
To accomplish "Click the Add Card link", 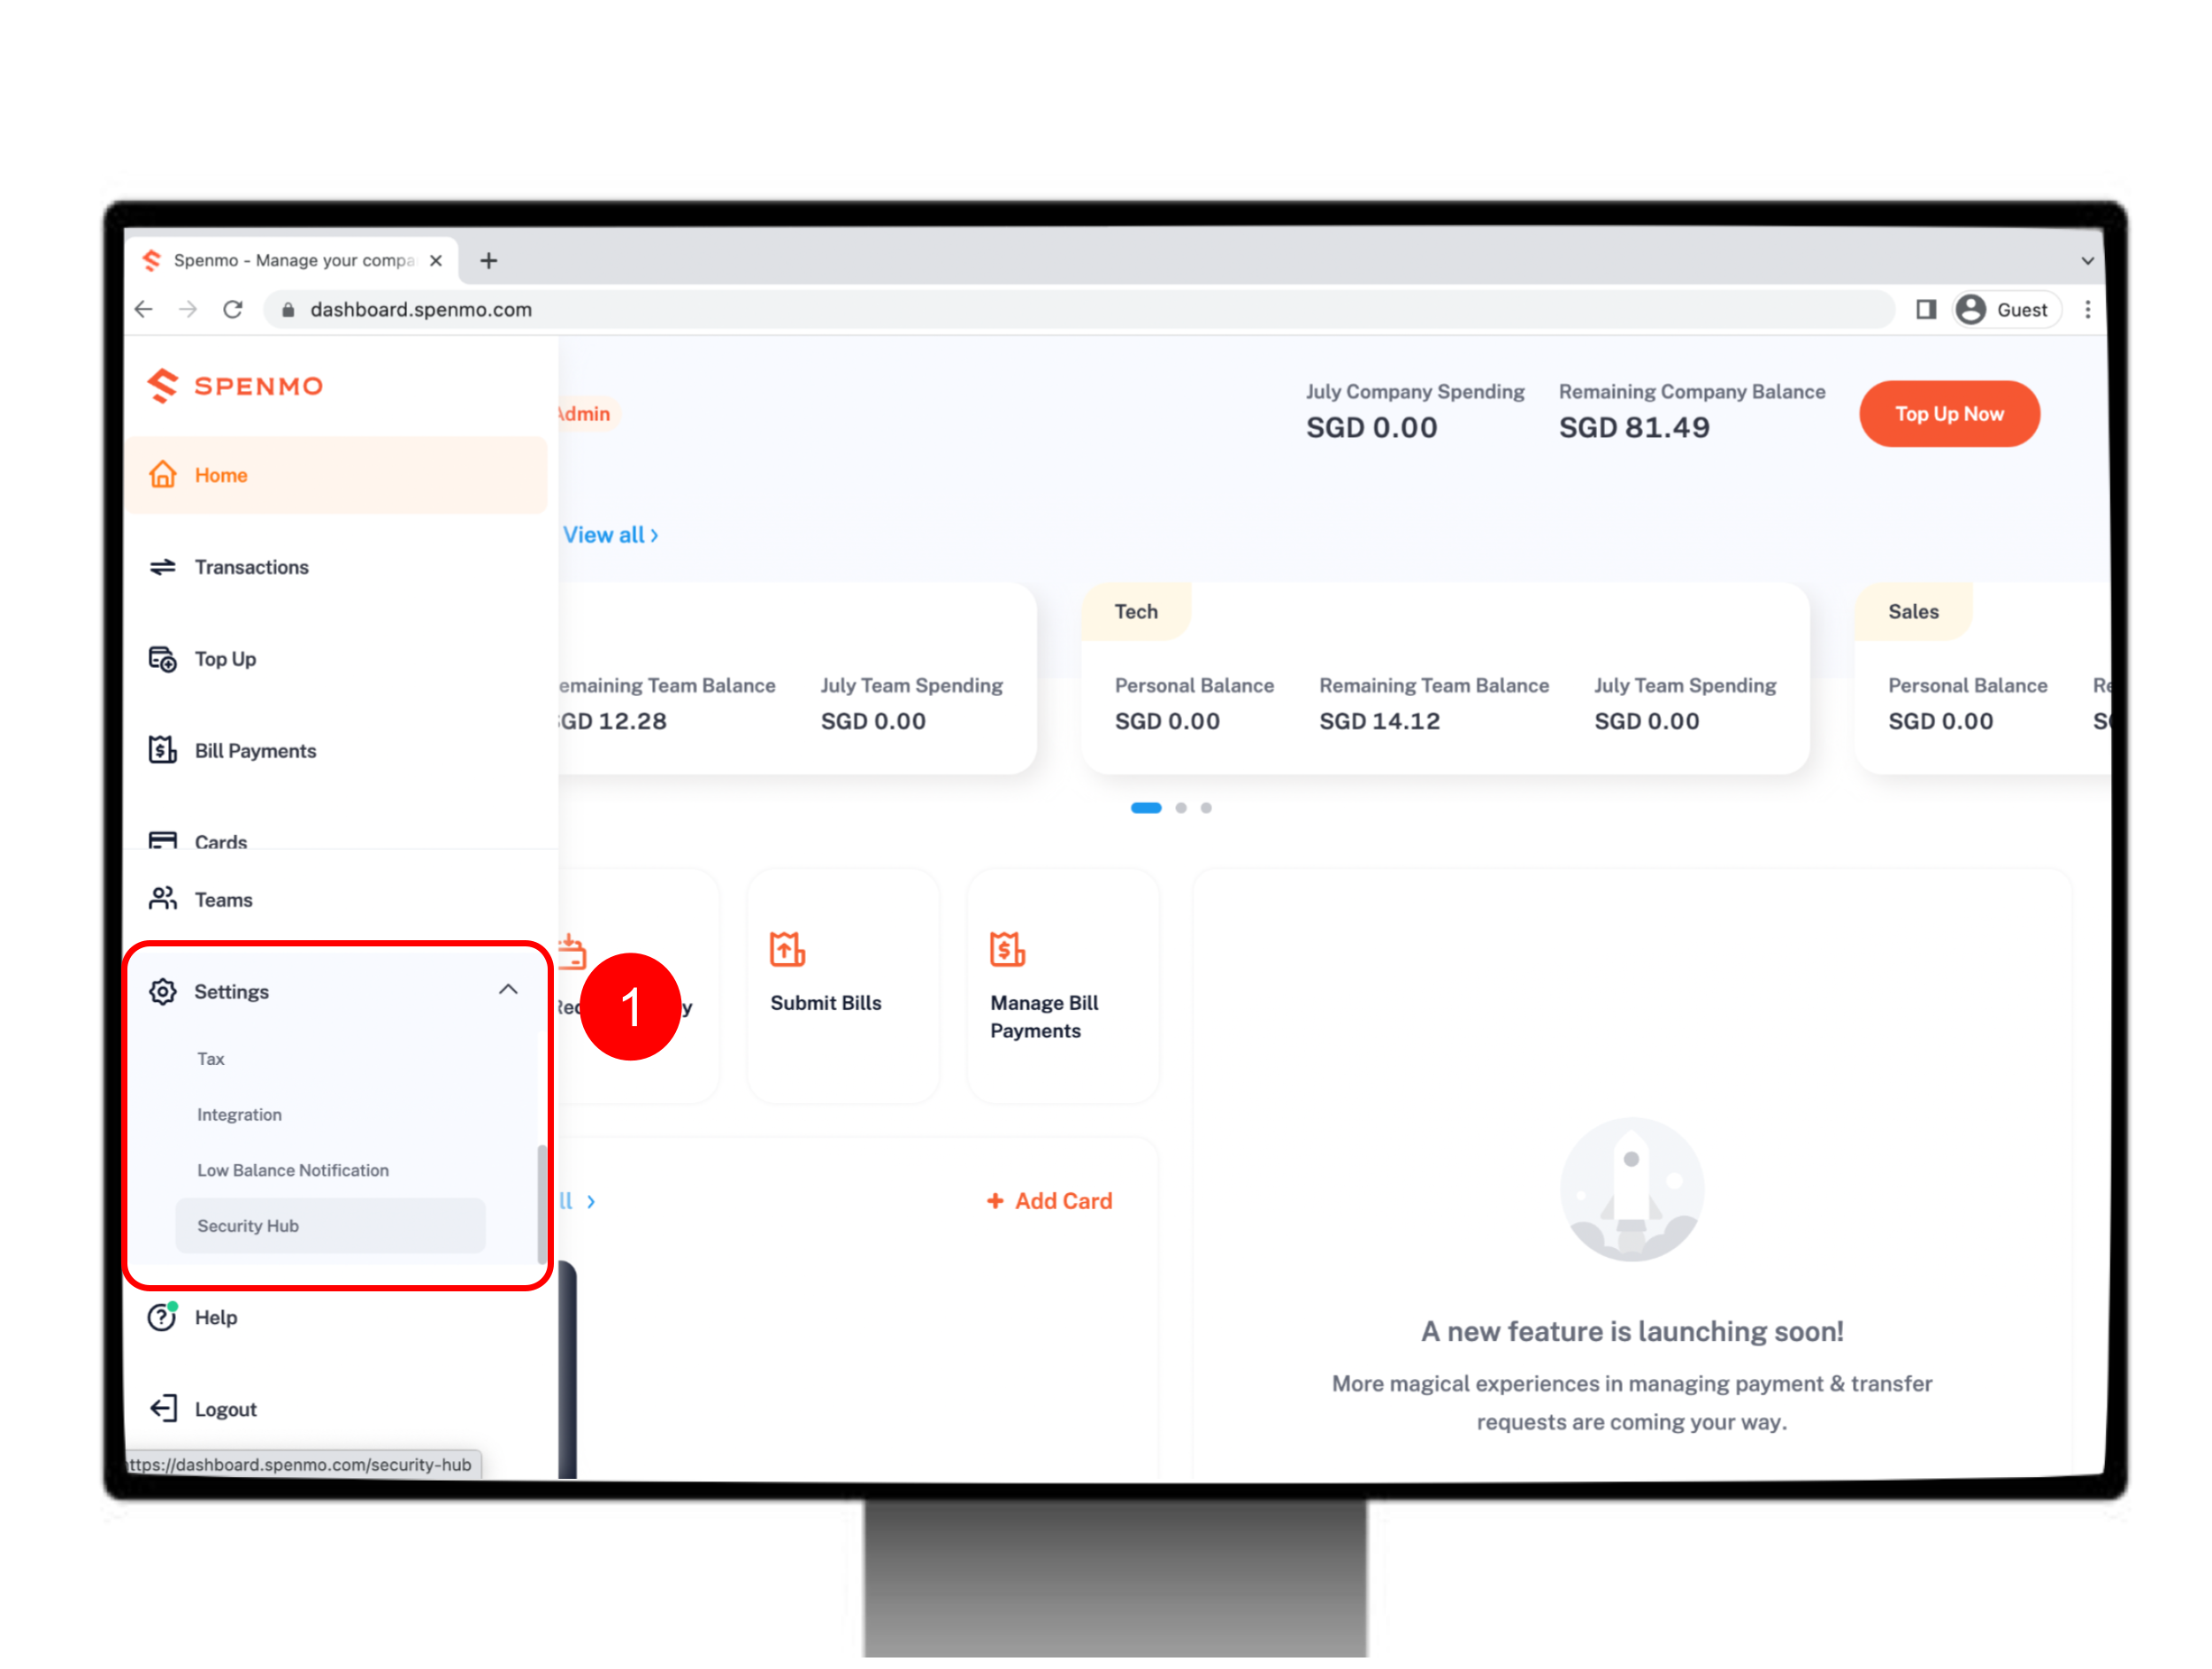I will click(x=1049, y=1199).
